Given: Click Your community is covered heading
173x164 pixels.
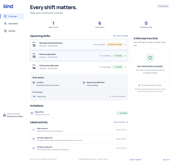Looking at the screenshot, I should point(150,66).
